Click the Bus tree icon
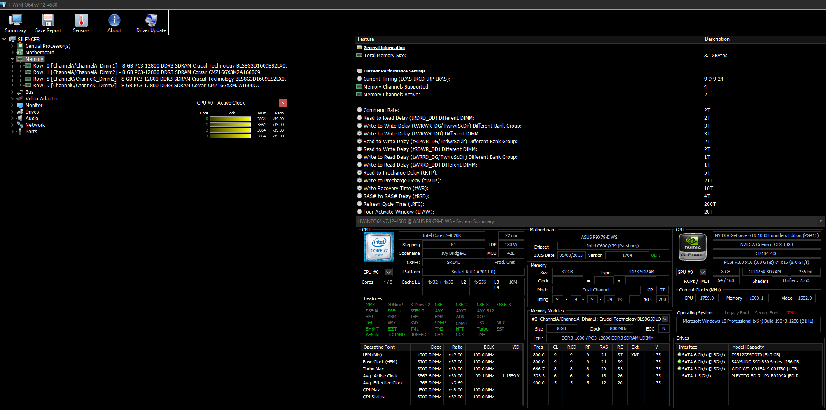 [x=20, y=92]
